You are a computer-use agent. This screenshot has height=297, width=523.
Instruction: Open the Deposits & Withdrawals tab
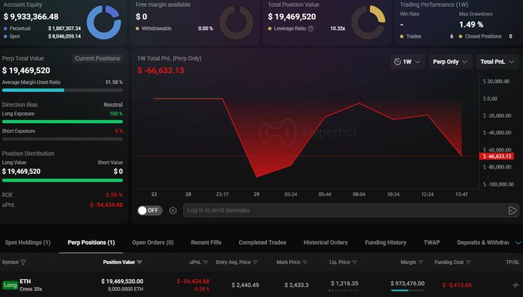click(x=483, y=242)
